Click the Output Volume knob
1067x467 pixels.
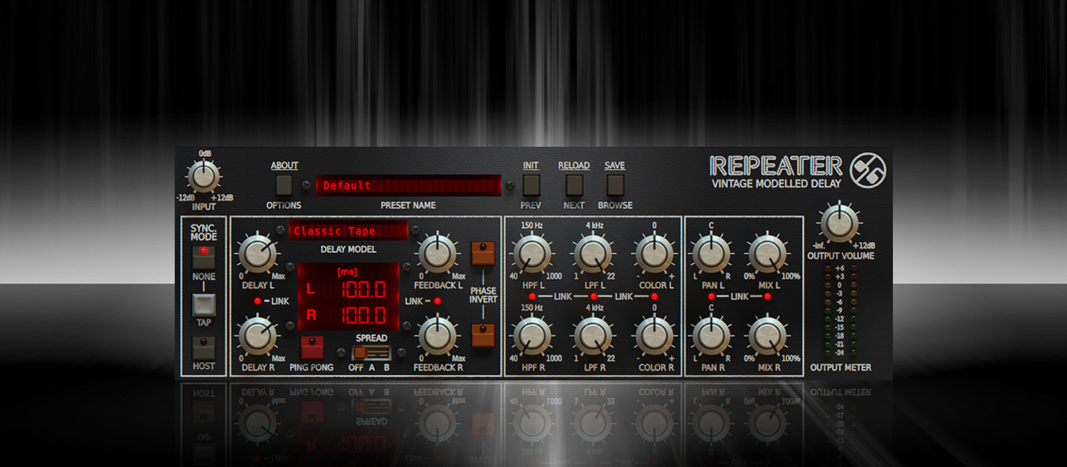tap(840, 223)
